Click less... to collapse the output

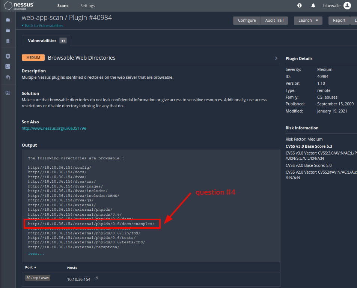coord(35,253)
